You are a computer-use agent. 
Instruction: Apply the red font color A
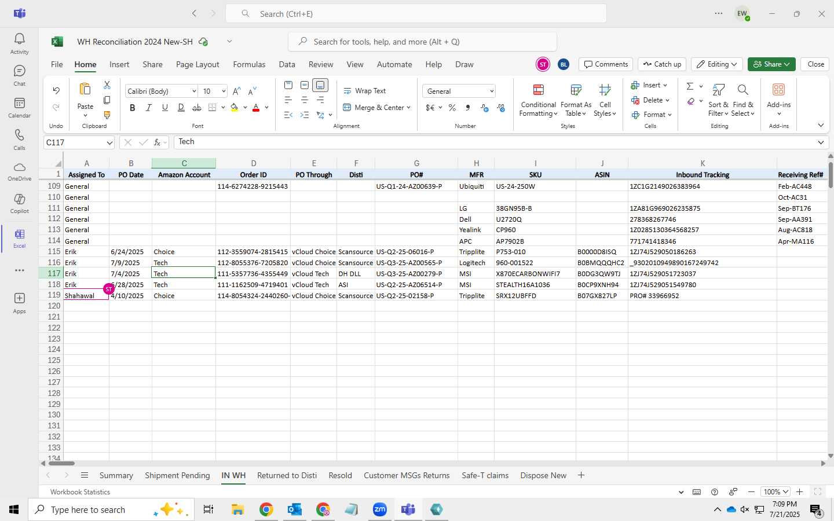256,108
